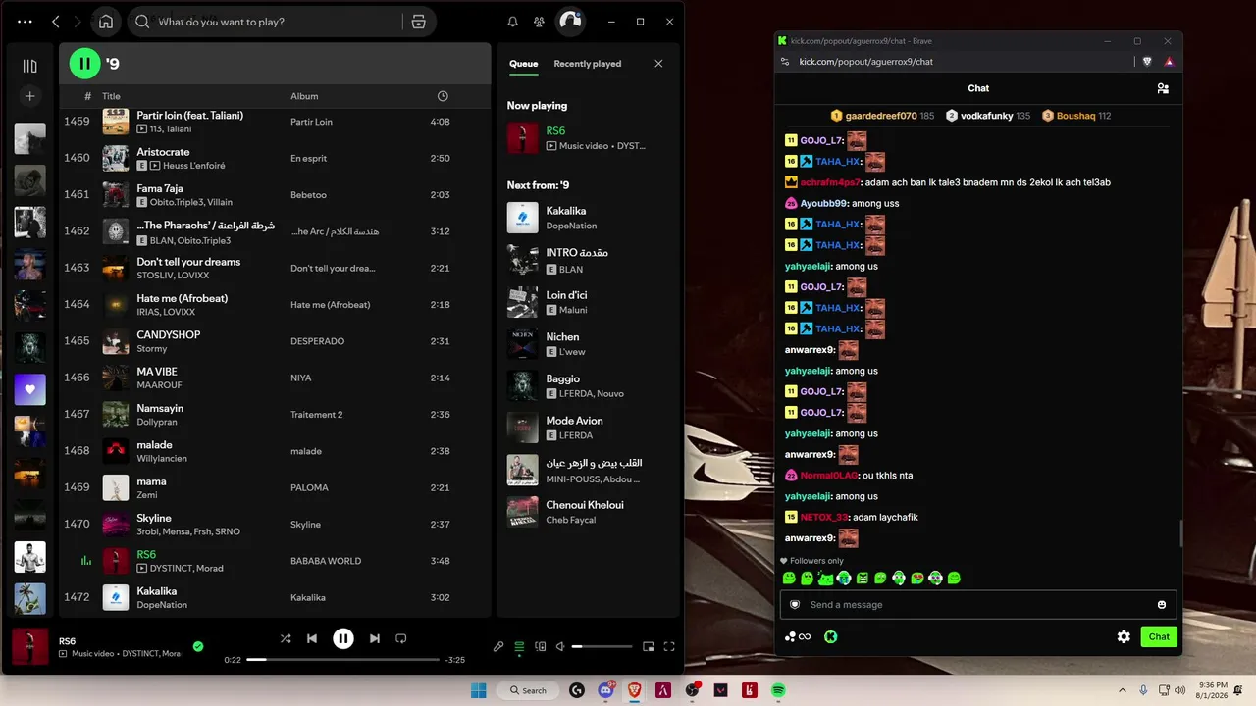This screenshot has width=1256, height=706.
Task: Click the song progress bar
Action: point(342,660)
